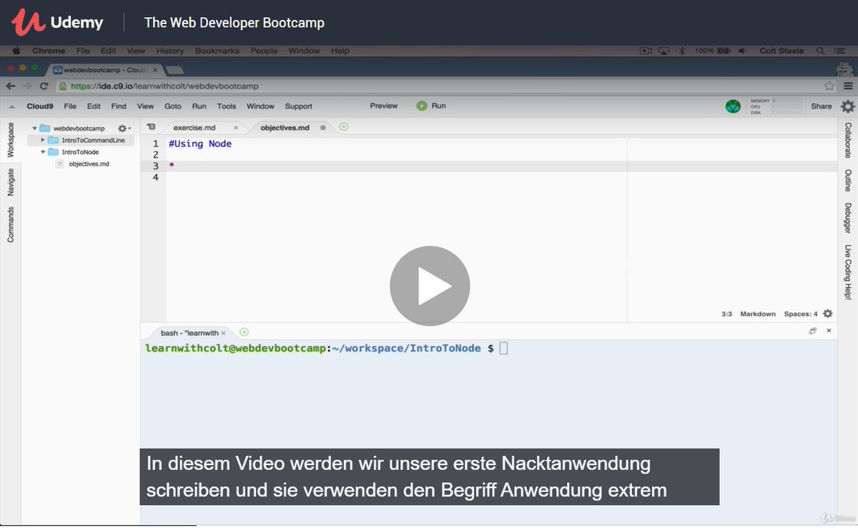Collapse the Cloud9 menu bar with the up arrow
Image resolution: width=858 pixels, height=528 pixels.
coord(11,106)
